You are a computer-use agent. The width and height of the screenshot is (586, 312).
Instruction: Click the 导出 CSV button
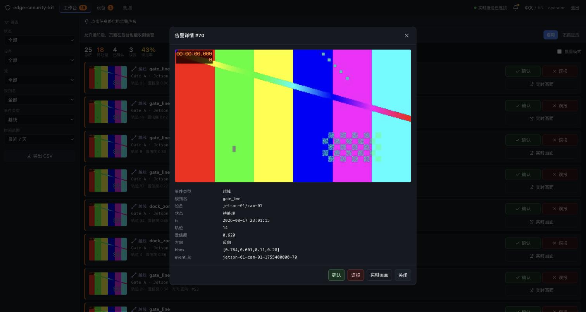point(40,156)
